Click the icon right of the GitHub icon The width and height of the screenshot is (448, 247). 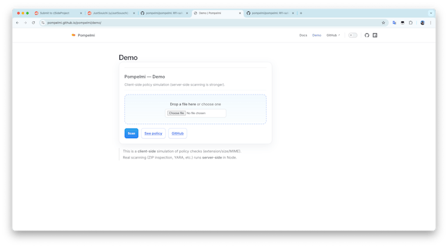point(375,35)
